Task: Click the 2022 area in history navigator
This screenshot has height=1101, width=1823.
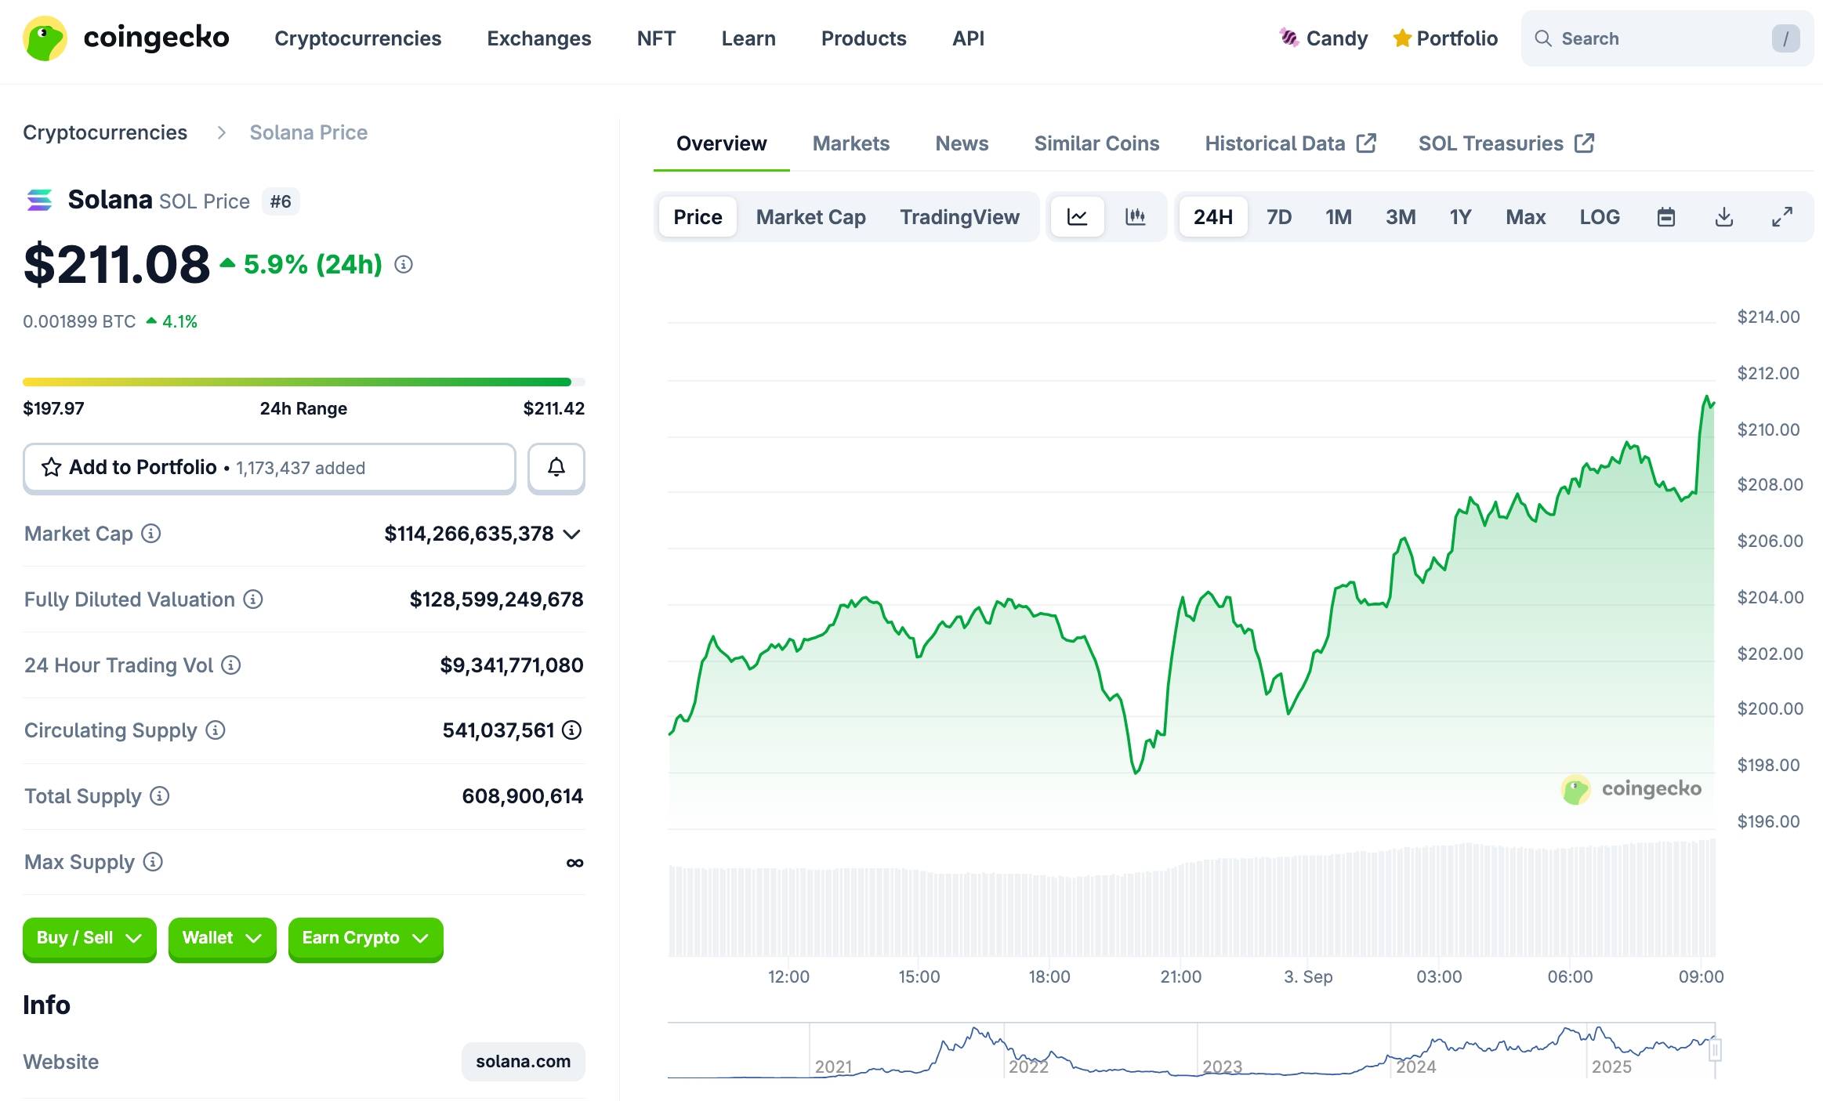Action: (1029, 1067)
